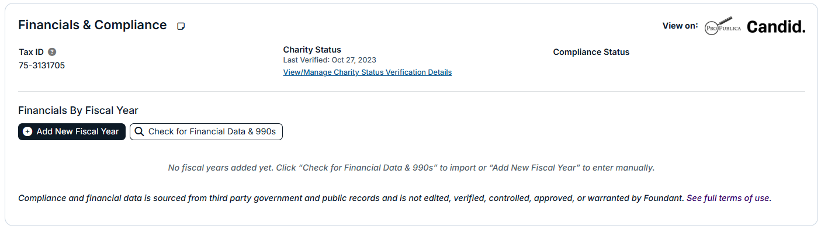The height and width of the screenshot is (229, 821).
Task: Click Last Verified Oct 27, 2023 text
Action: coord(330,60)
